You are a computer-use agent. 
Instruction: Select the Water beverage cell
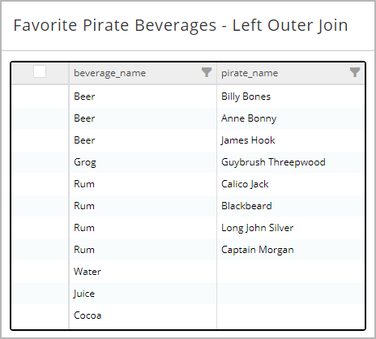(x=143, y=272)
